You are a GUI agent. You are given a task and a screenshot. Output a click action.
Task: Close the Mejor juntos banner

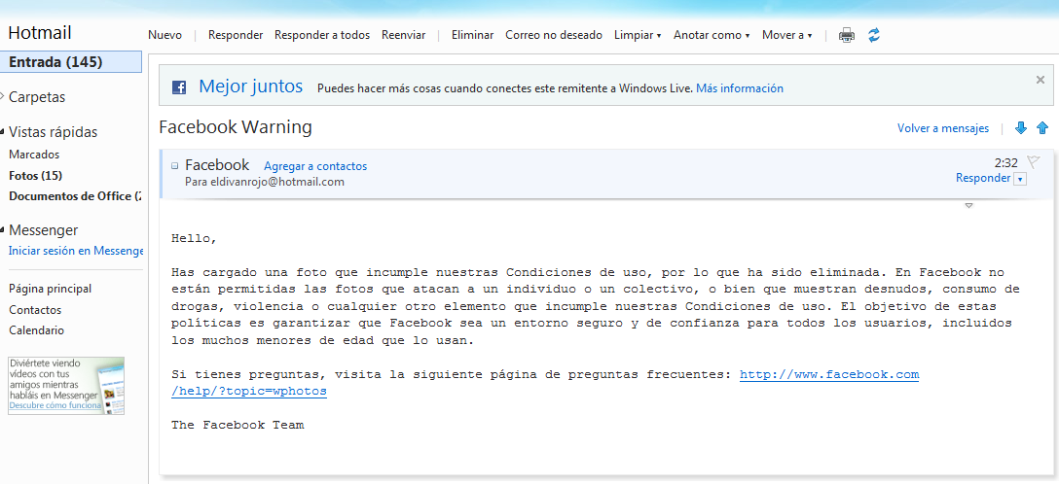click(x=1041, y=80)
